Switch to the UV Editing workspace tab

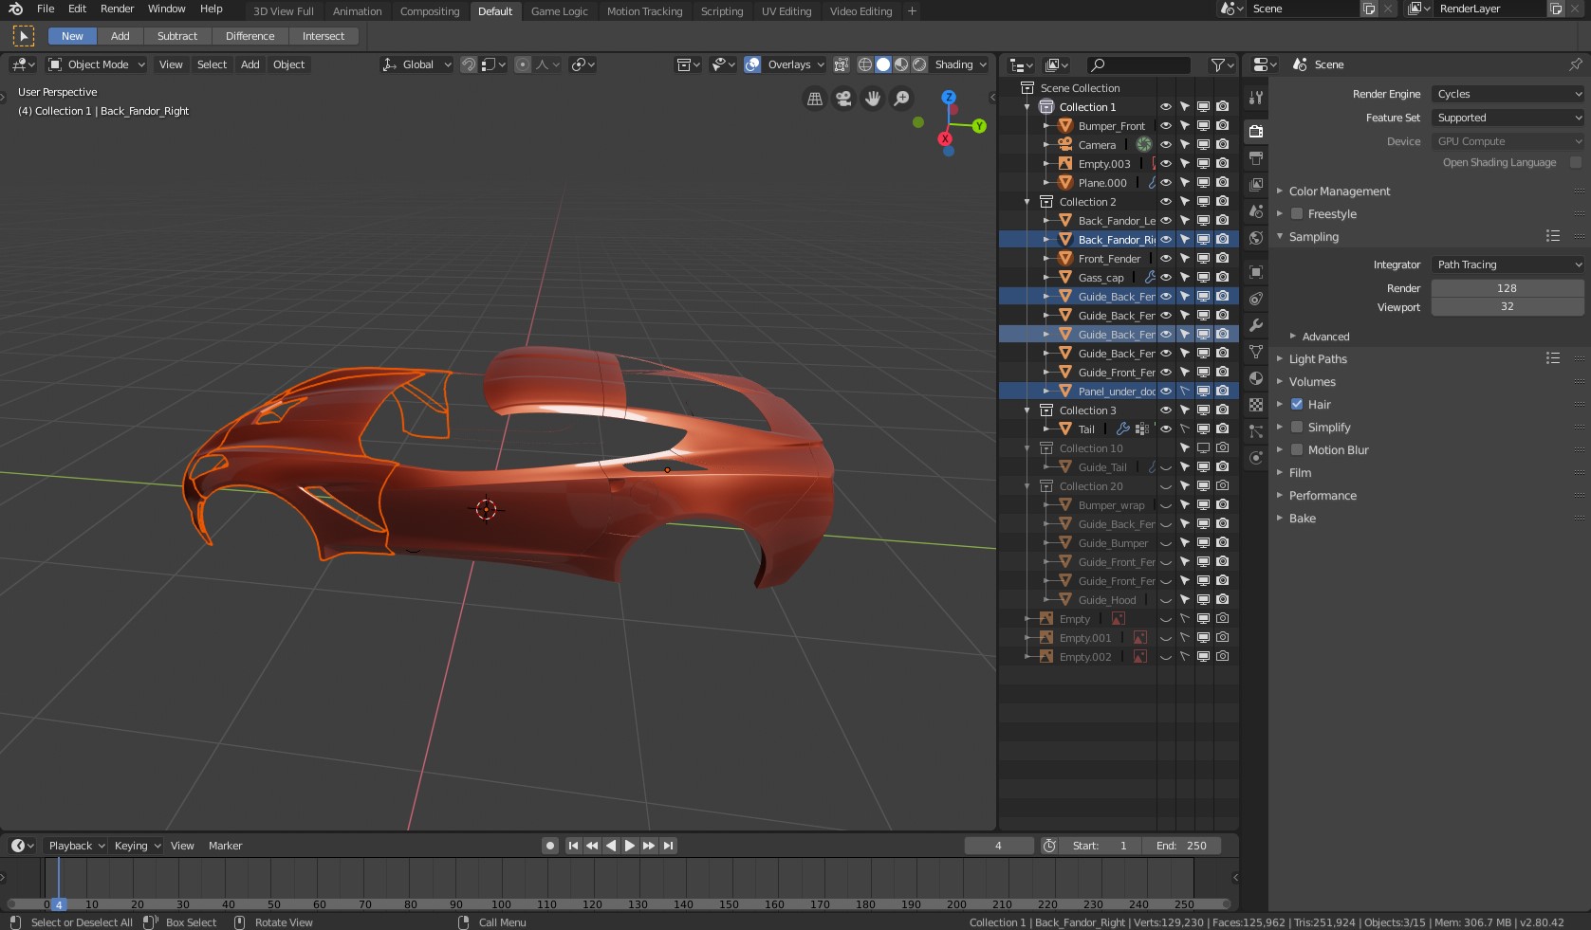[786, 11]
